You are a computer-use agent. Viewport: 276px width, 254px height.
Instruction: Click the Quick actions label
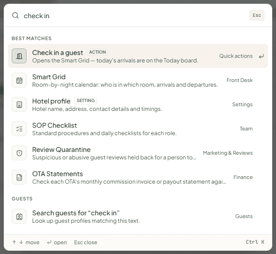click(236, 56)
